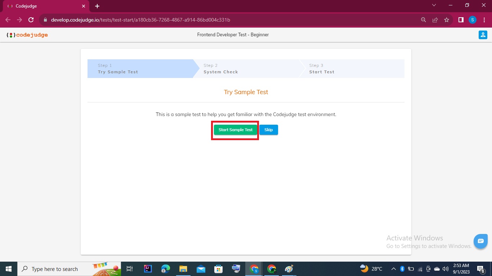Toggle Bluetooth from the system tray
Screen dimensions: 492x276
[402, 268]
